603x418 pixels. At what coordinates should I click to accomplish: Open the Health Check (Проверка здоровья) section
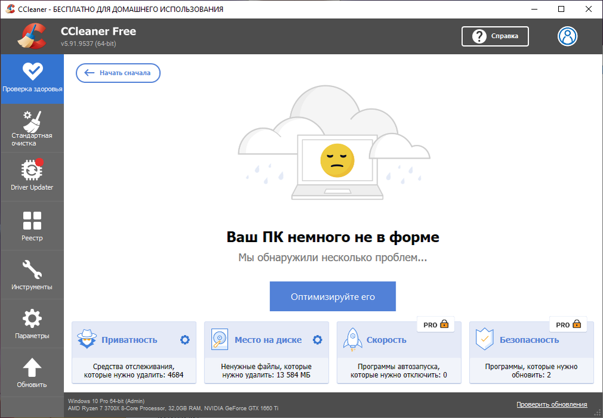[32, 79]
